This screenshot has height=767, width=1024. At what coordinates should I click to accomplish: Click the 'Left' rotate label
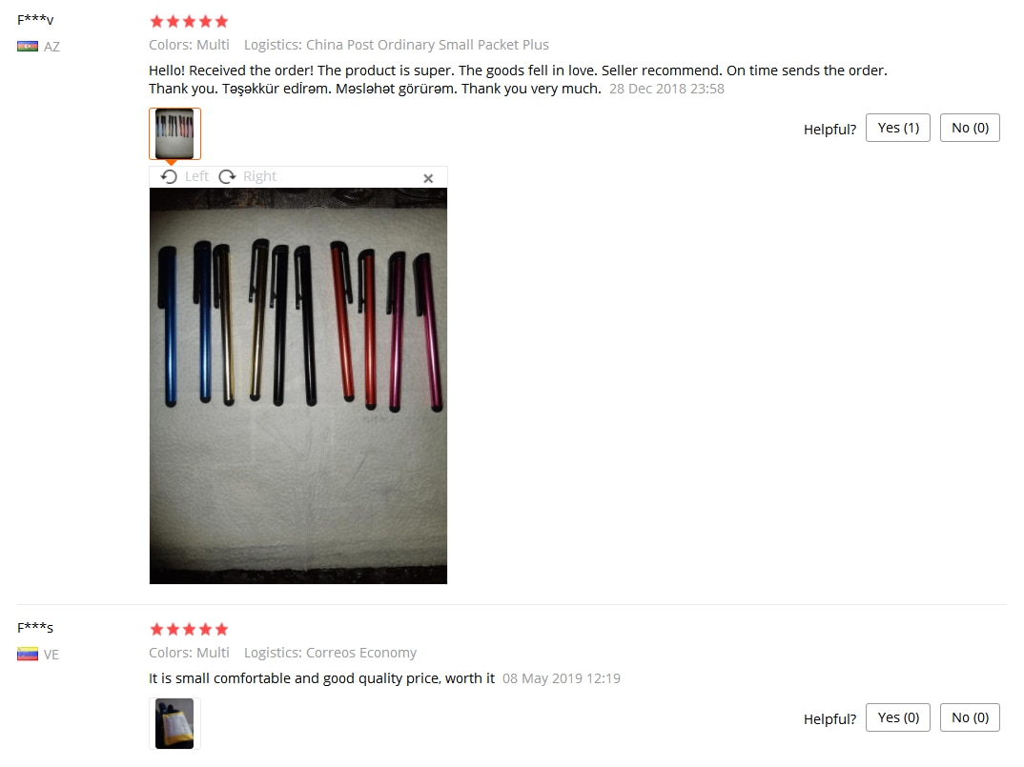(196, 176)
